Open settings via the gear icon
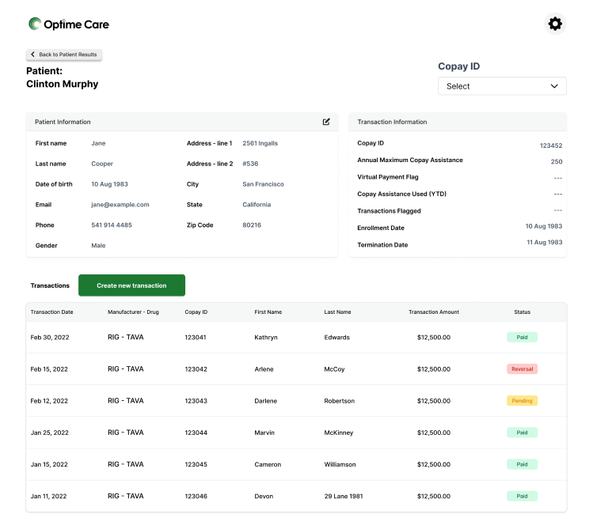 556,24
